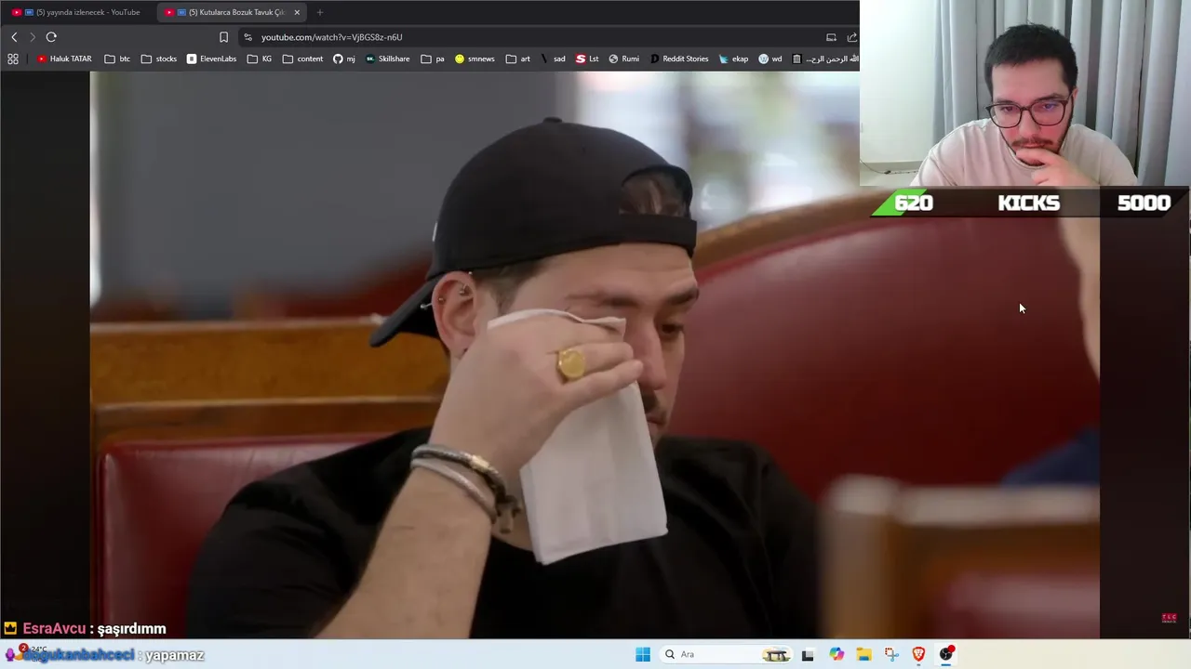Open the site settings icon beside the URL
The width and height of the screenshot is (1191, 669).
[x=248, y=37]
